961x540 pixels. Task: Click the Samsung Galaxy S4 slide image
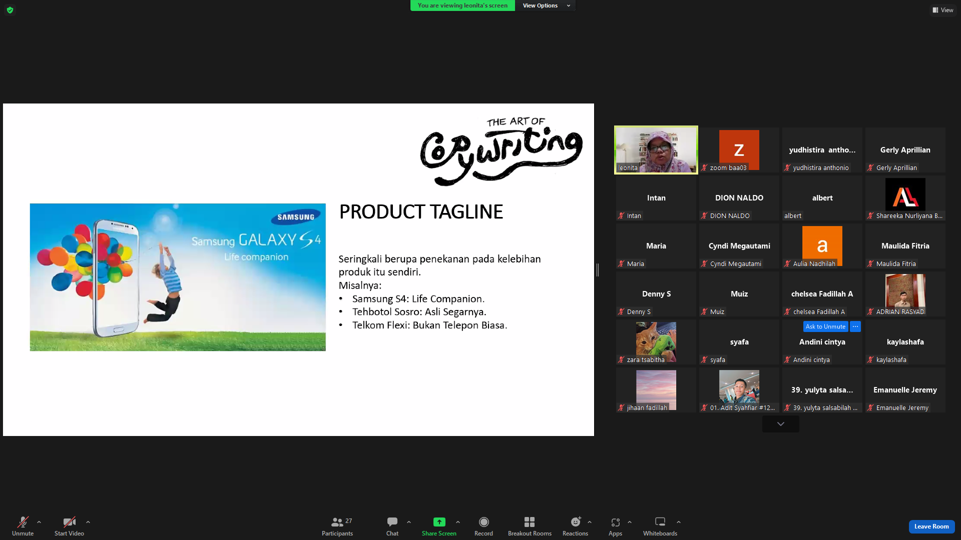178,277
